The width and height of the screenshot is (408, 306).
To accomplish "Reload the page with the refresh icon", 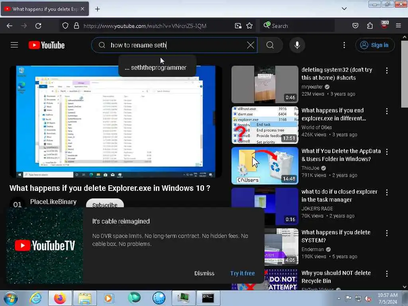I will (x=38, y=26).
